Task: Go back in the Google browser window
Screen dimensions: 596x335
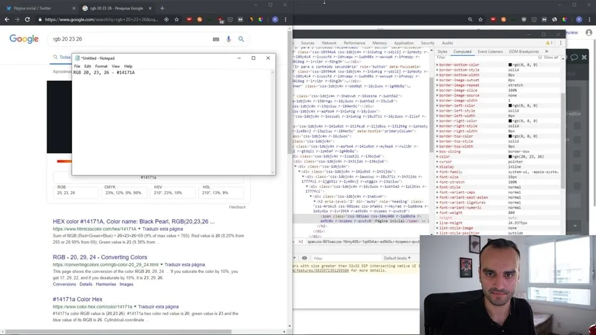Action: click(7, 19)
